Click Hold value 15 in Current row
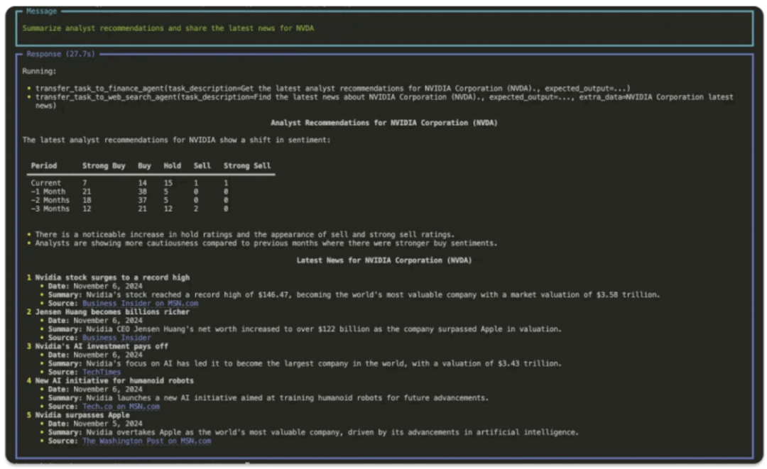767x469 pixels. [x=168, y=183]
